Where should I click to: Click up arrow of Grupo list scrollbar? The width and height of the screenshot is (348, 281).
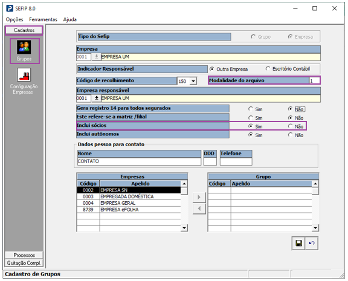coord(315,184)
